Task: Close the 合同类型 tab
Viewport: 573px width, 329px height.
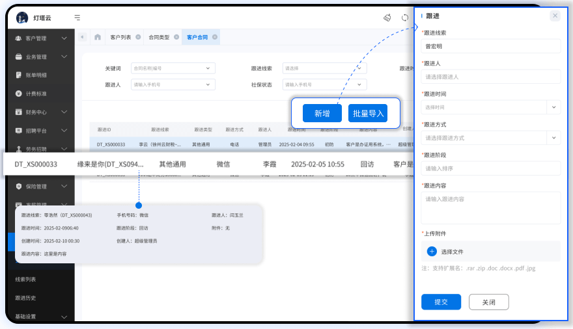Action: point(176,38)
